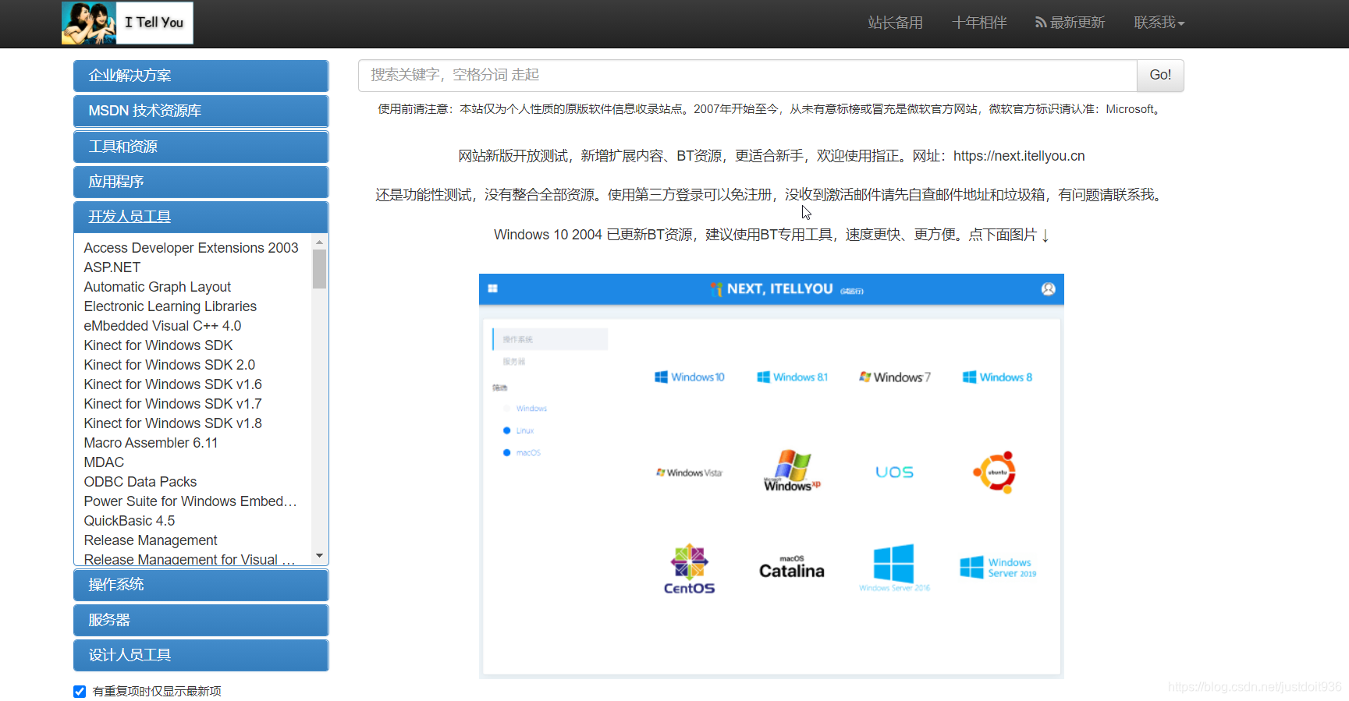Click the Windows Server 2016 logo
This screenshot has height=701, width=1349.
pos(894,568)
